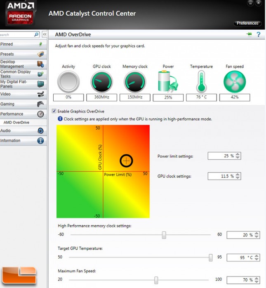
Task: Click the Presets icon
Action: 40,54
